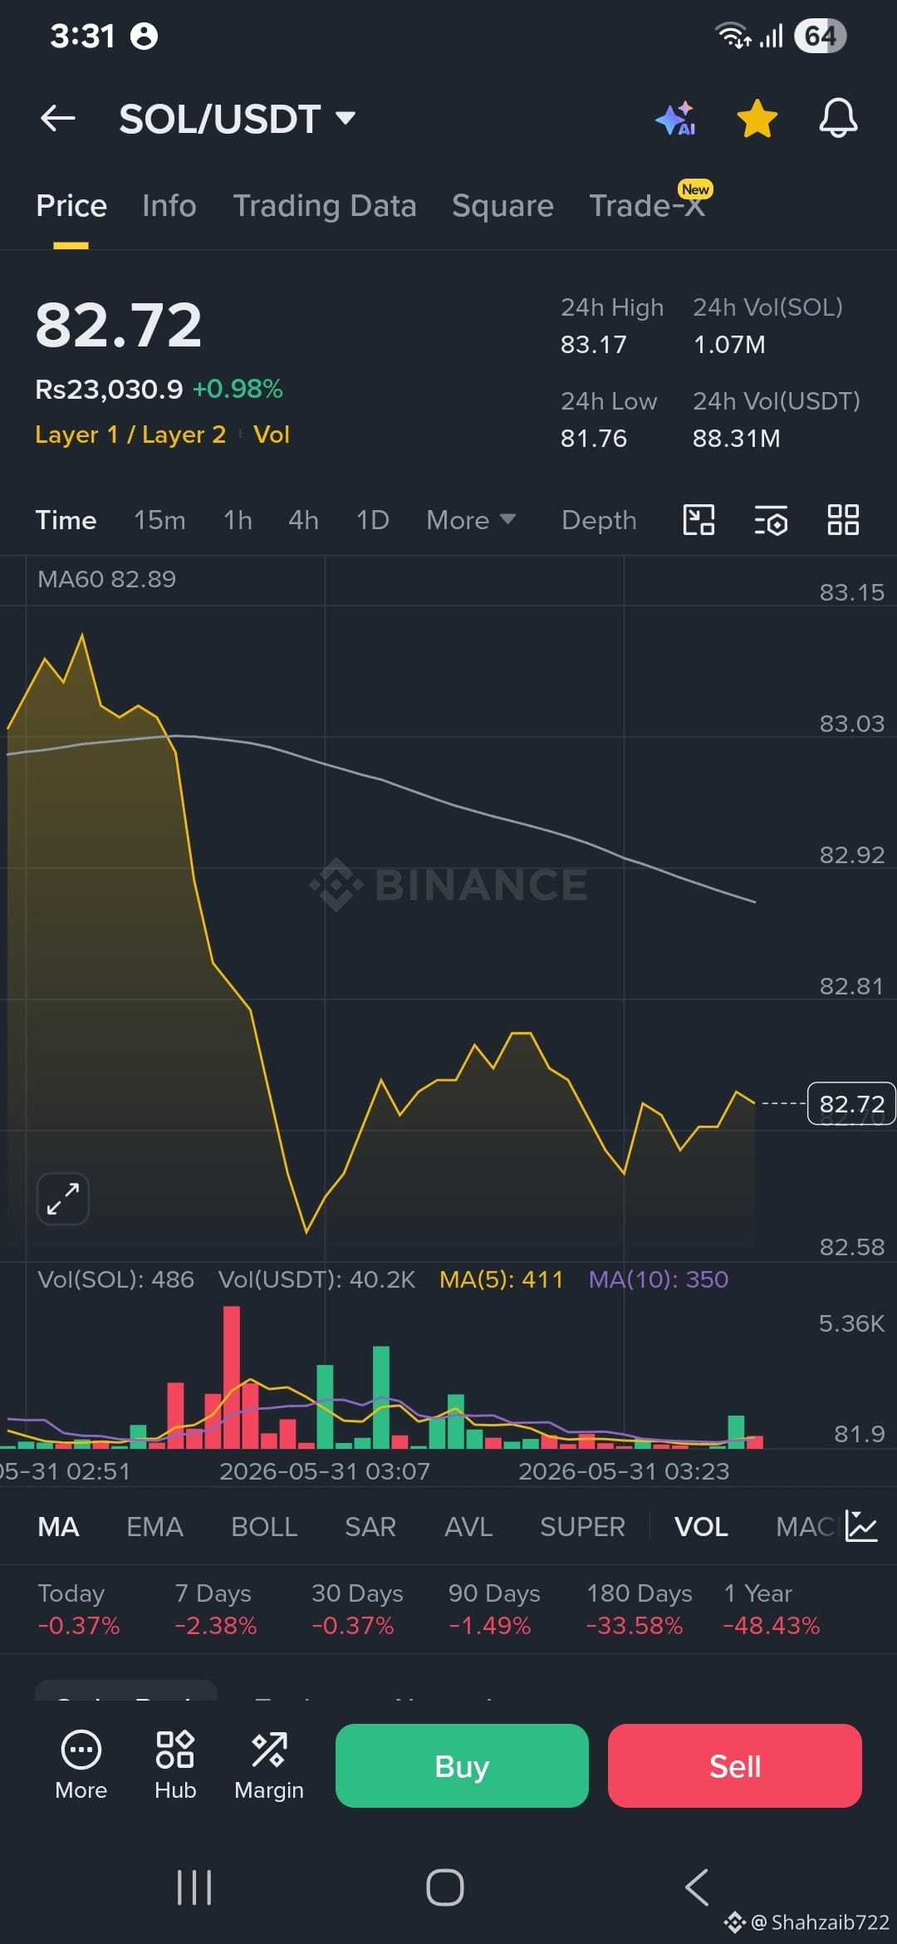This screenshot has width=897, height=1944.
Task: Switch to the Info tab
Action: 169,205
